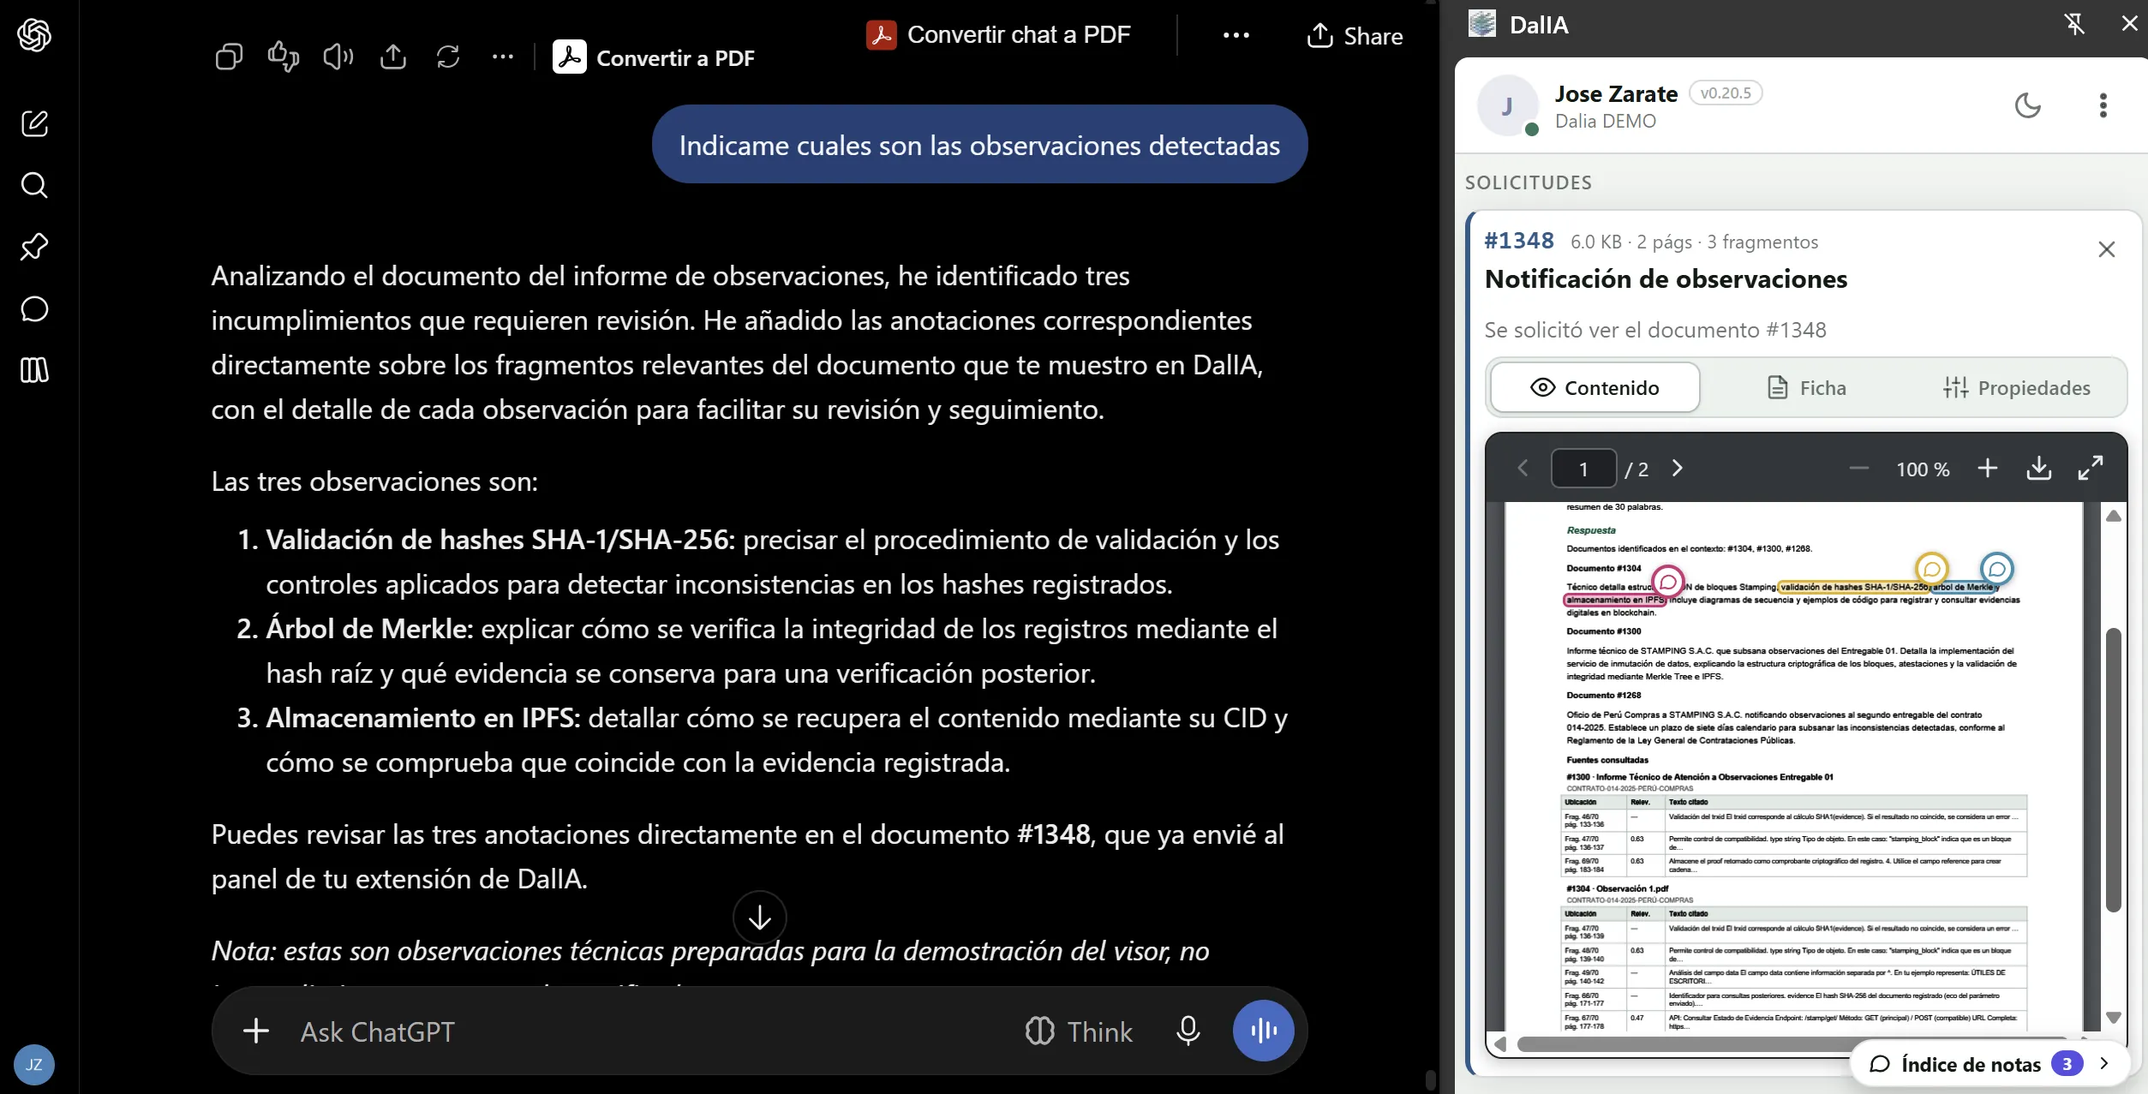Expand the document viewer to fullscreen
This screenshot has height=1094, width=2148.
point(2091,469)
